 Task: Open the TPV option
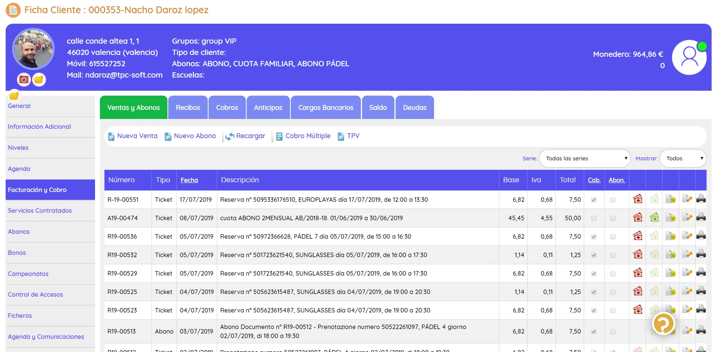coord(349,136)
